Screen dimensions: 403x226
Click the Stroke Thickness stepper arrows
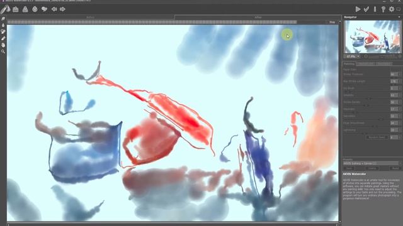point(400,74)
